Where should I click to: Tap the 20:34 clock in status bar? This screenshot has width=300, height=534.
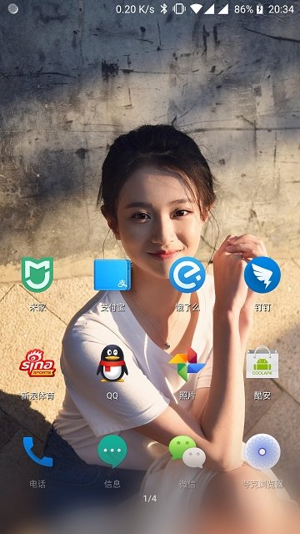(281, 9)
